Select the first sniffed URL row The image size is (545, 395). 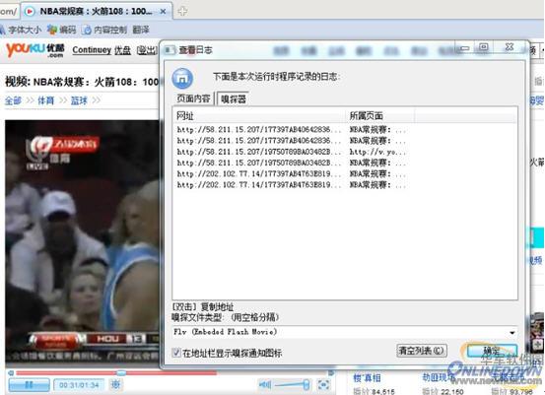pyautogui.click(x=292, y=130)
